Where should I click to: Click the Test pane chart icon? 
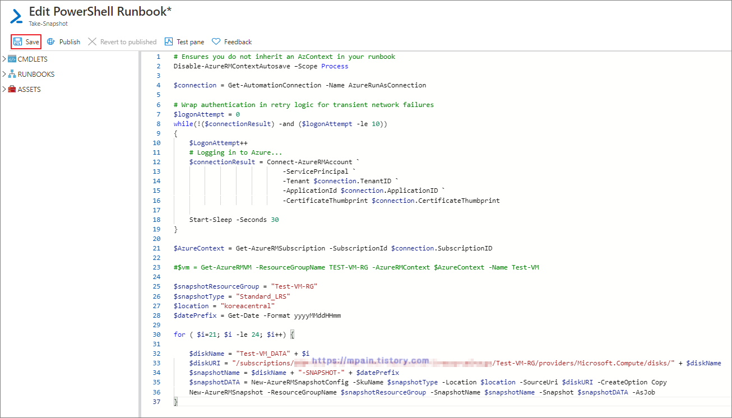pos(169,41)
